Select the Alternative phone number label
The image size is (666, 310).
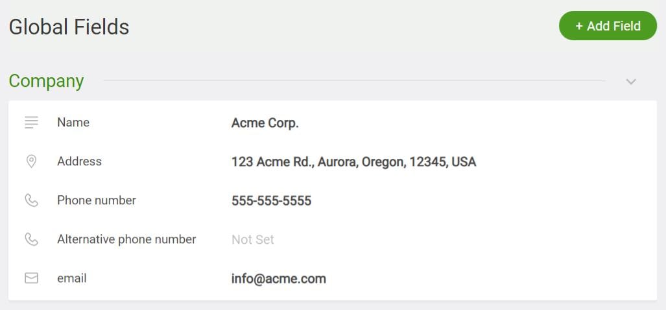126,239
